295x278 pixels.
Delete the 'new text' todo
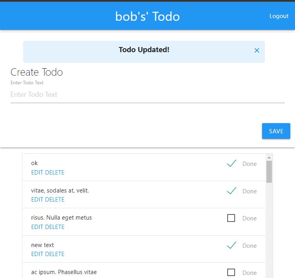(55, 254)
